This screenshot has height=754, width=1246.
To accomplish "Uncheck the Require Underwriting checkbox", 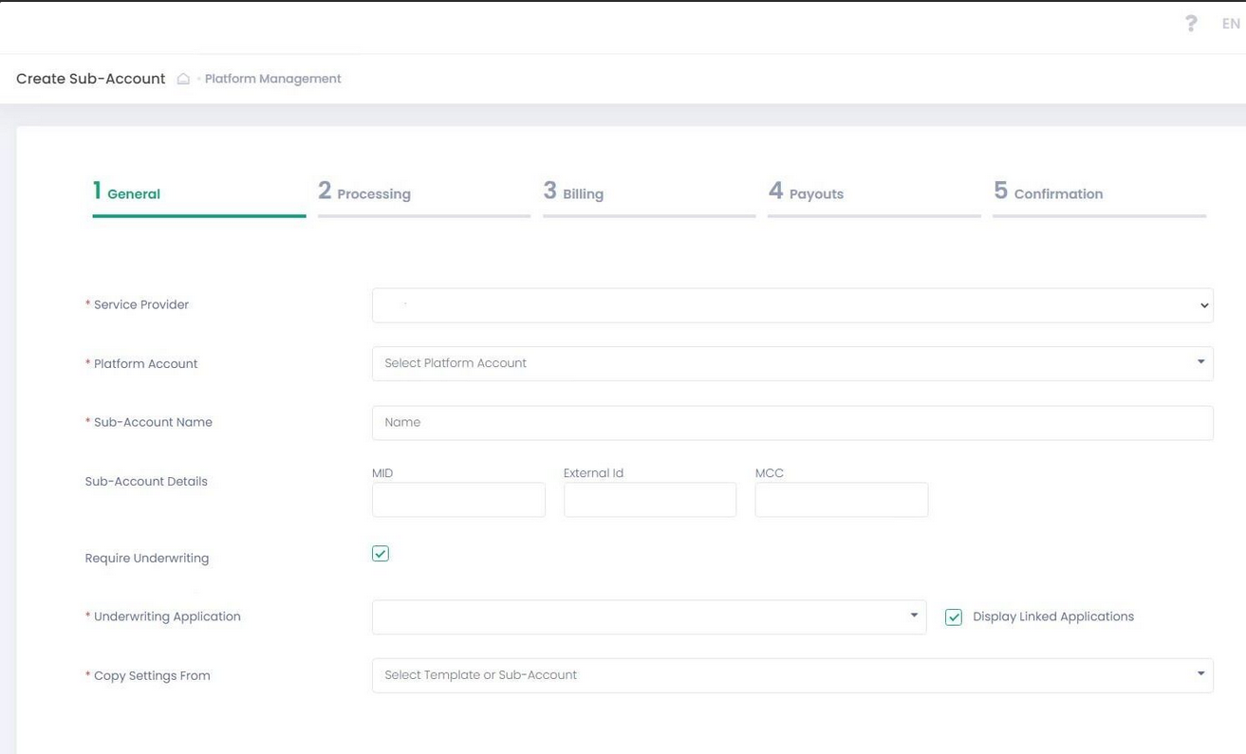I will 381,554.
